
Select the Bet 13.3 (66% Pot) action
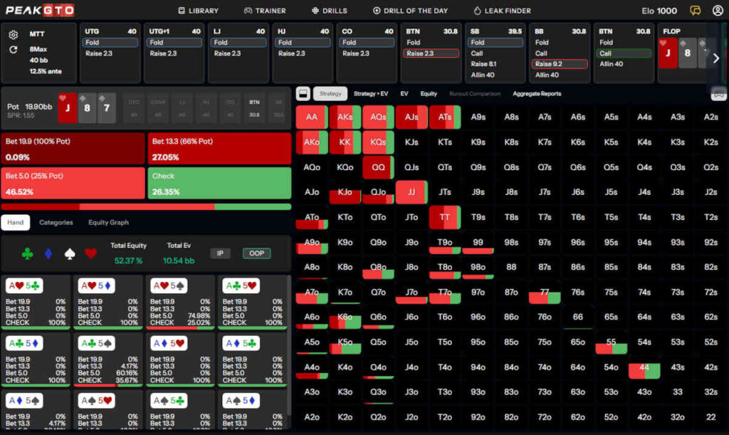219,149
